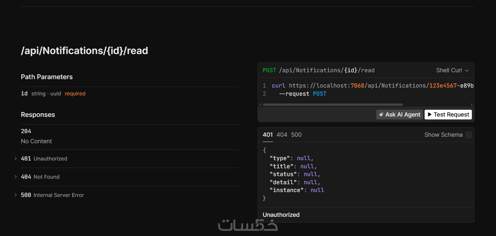Expand the 500 Internal Server Error chevron

(16, 195)
